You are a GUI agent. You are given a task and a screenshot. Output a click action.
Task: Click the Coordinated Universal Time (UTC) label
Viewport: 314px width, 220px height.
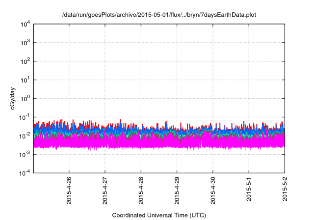point(159,215)
